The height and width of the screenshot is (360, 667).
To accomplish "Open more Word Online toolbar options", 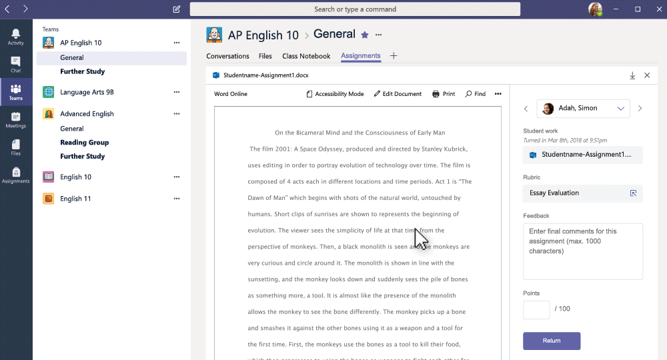I will click(498, 94).
